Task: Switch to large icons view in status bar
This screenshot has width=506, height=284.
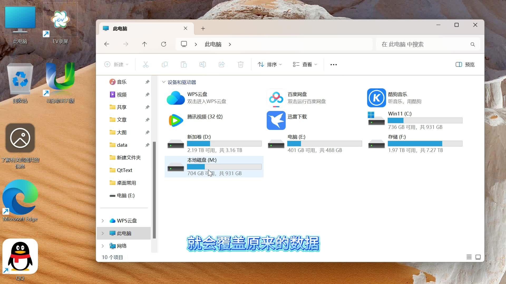Action: pyautogui.click(x=478, y=257)
